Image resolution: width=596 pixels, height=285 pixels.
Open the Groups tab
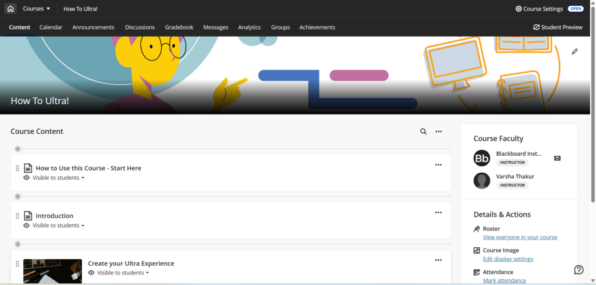click(x=281, y=27)
